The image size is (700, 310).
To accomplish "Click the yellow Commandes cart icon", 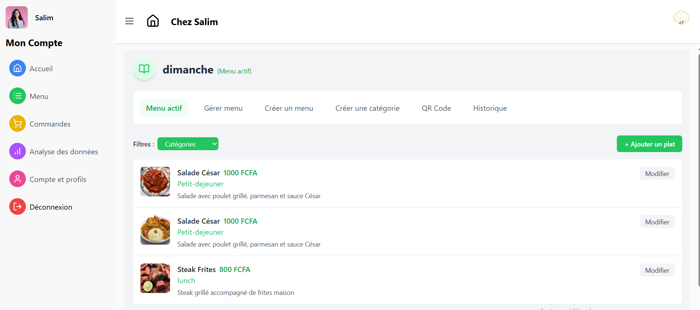I will pyautogui.click(x=17, y=124).
